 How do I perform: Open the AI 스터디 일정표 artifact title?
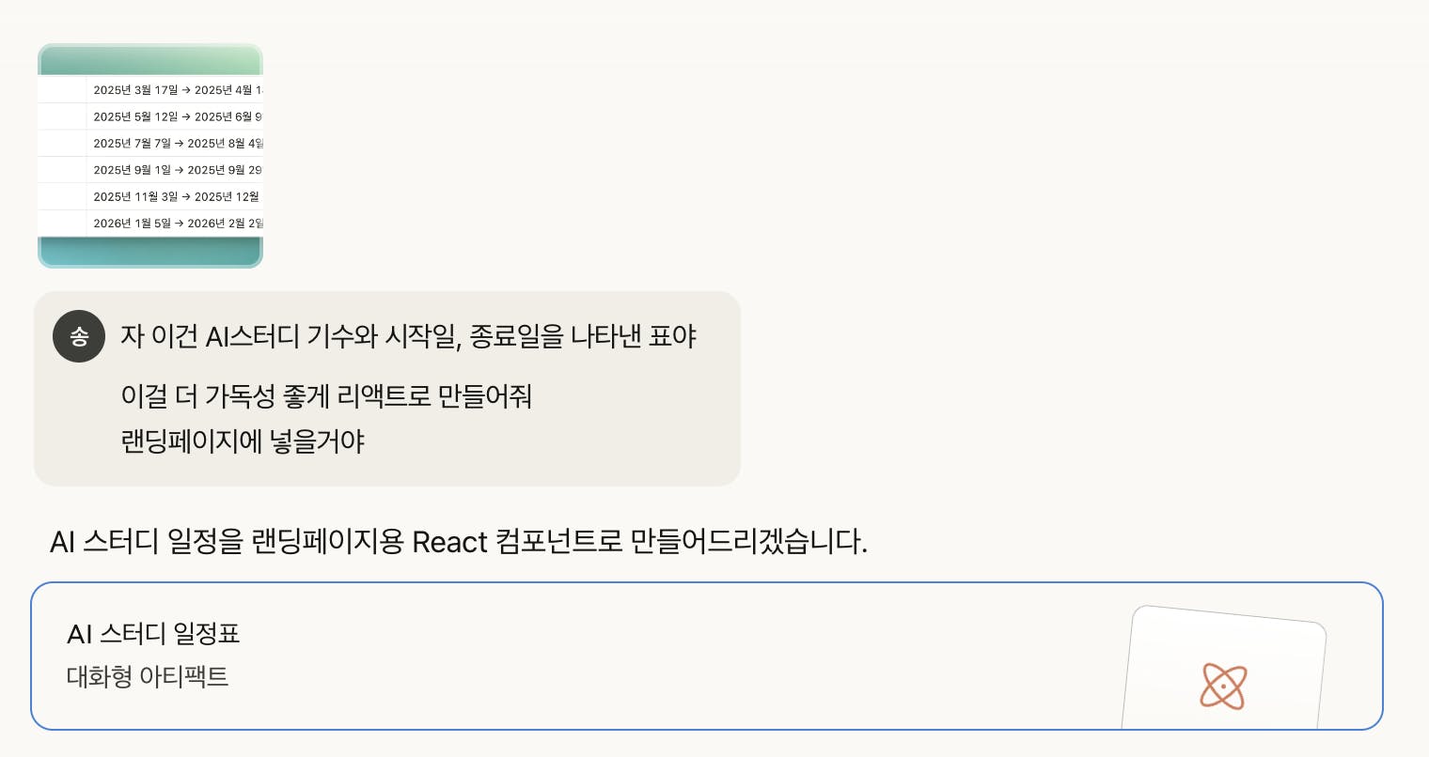coord(153,634)
